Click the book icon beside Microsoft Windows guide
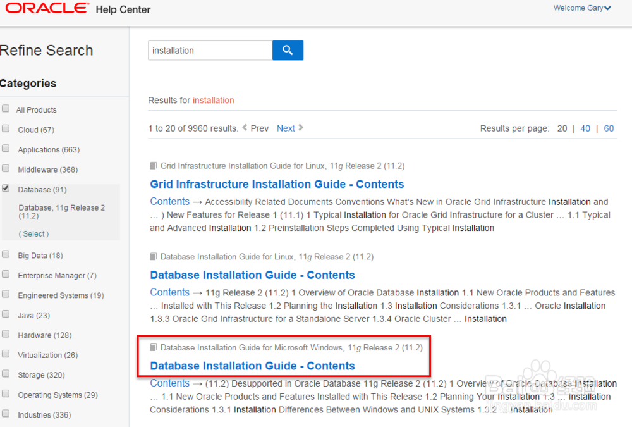This screenshot has width=632, height=427. click(153, 347)
